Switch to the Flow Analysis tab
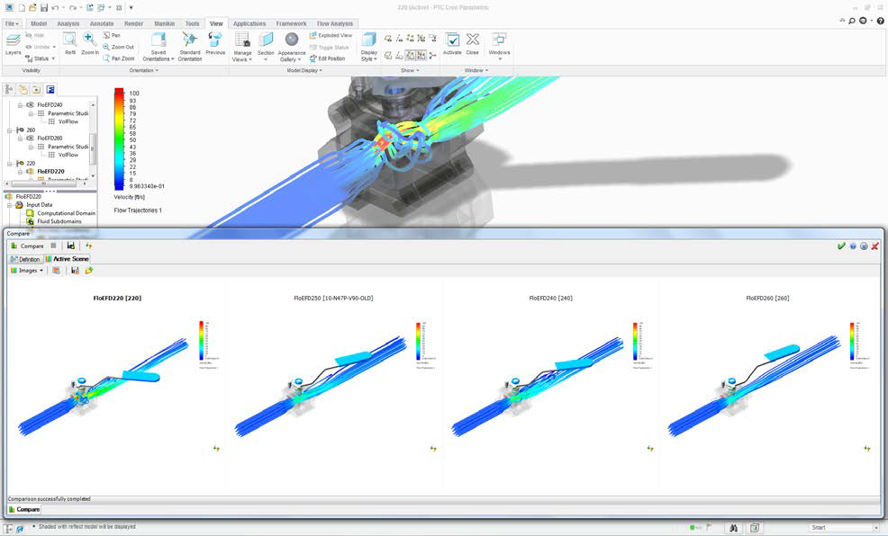This screenshot has height=536, width=888. click(x=335, y=23)
